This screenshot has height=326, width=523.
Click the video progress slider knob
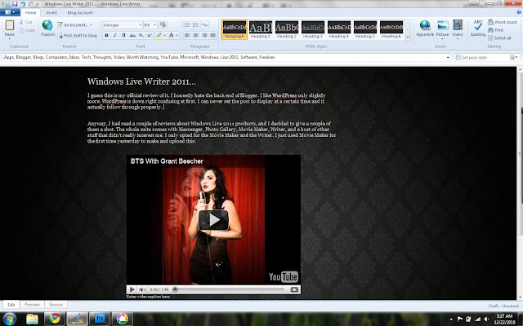(175, 289)
